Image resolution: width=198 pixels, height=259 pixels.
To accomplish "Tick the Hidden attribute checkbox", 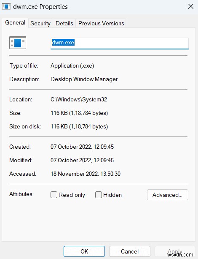I will [99, 195].
